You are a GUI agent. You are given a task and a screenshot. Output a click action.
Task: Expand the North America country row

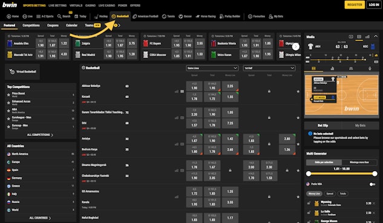coord(41,154)
